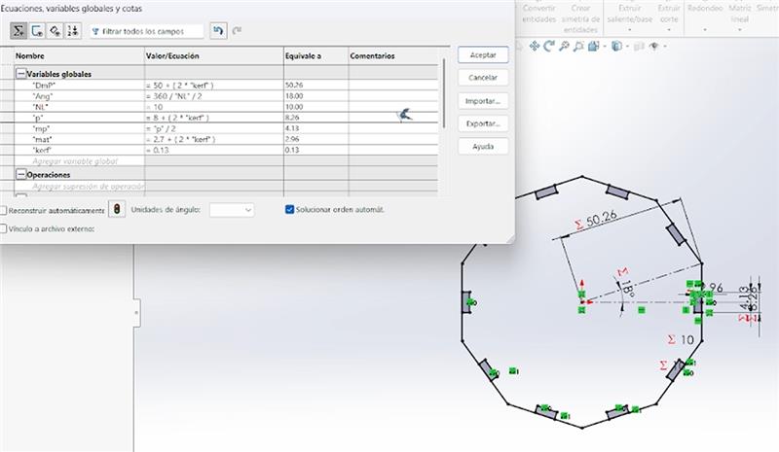Screen dimensions: 779x452
Task: Click the Pan view tool icon
Action: tap(535, 46)
